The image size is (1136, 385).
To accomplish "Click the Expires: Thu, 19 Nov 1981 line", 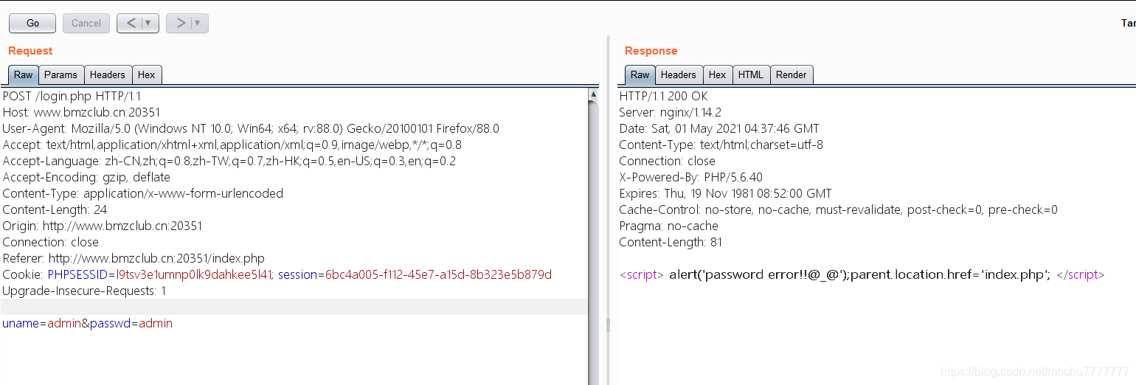I will [725, 193].
